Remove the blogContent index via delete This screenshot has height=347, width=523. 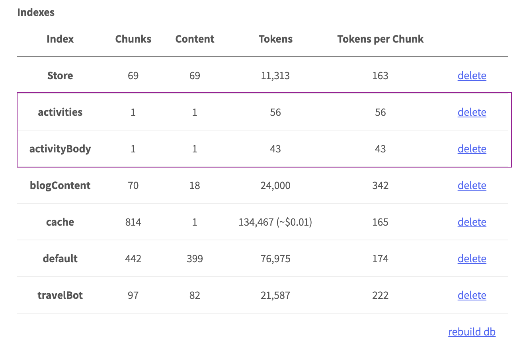[472, 185]
